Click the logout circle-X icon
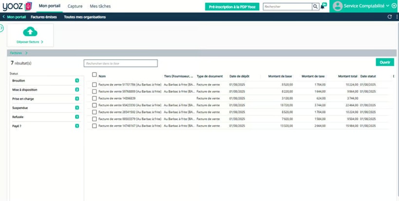 (x=394, y=6)
